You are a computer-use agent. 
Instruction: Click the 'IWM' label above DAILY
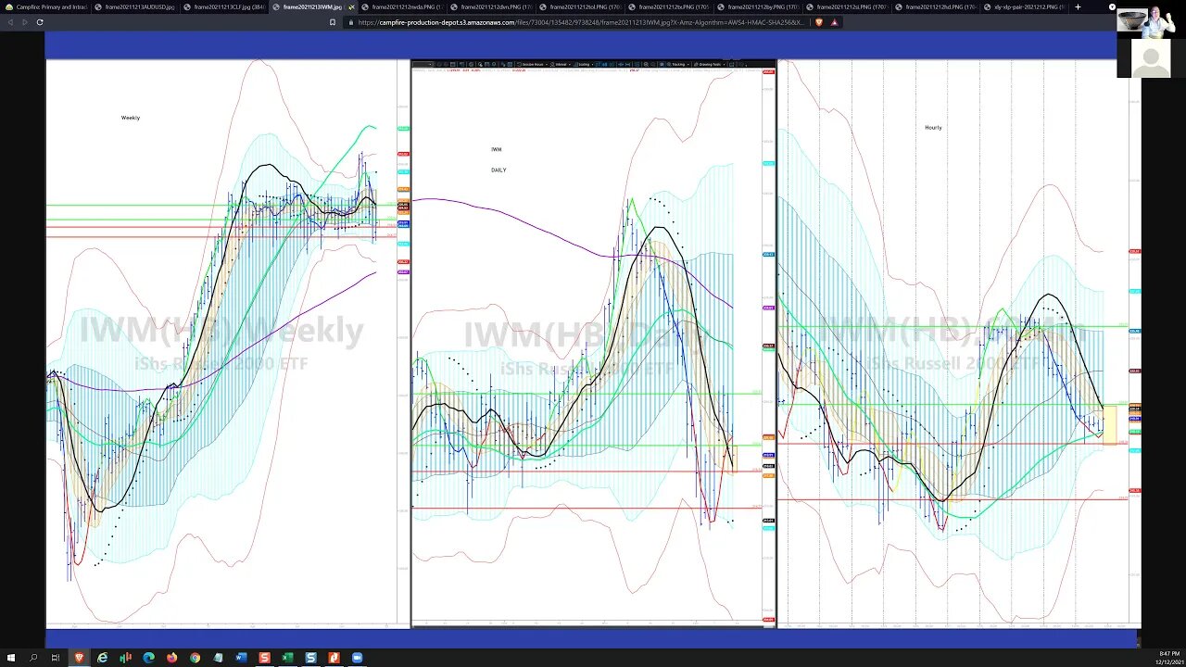(497, 149)
